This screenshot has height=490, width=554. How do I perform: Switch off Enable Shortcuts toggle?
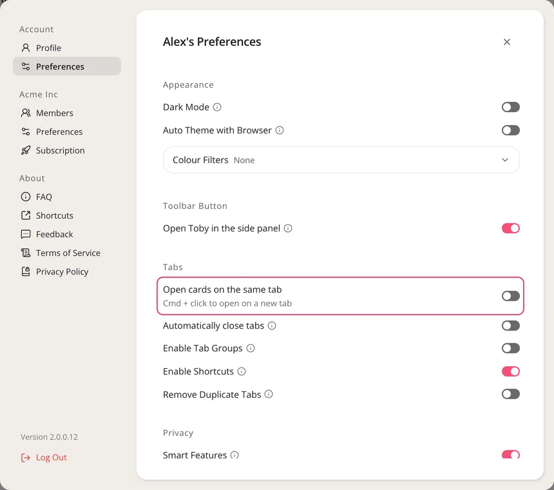pyautogui.click(x=511, y=371)
